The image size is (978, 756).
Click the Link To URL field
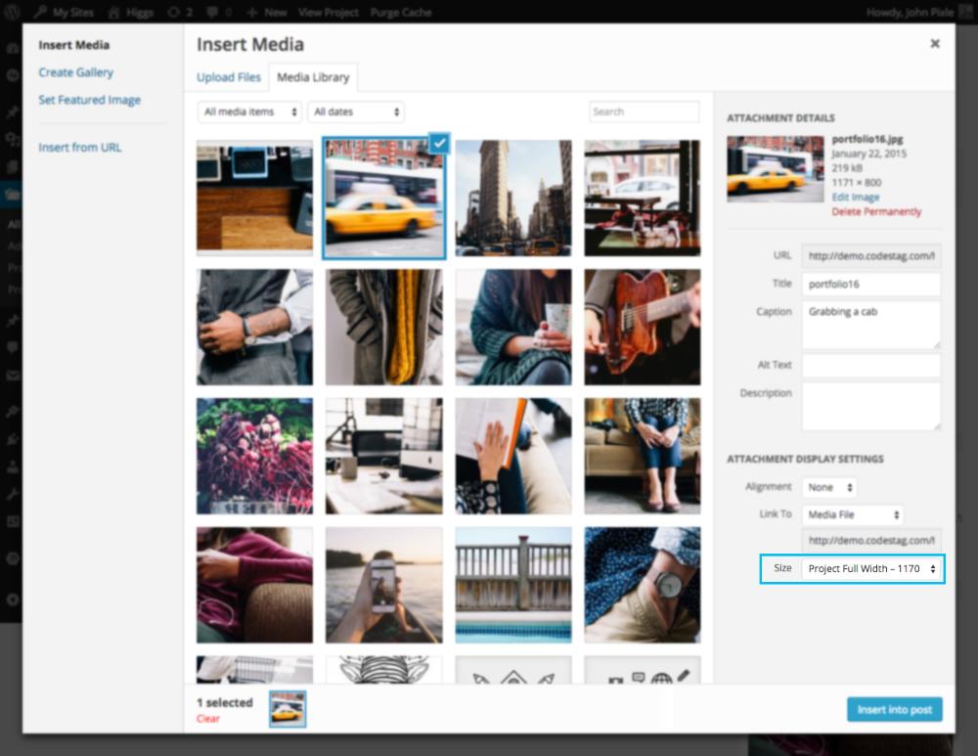(870, 540)
